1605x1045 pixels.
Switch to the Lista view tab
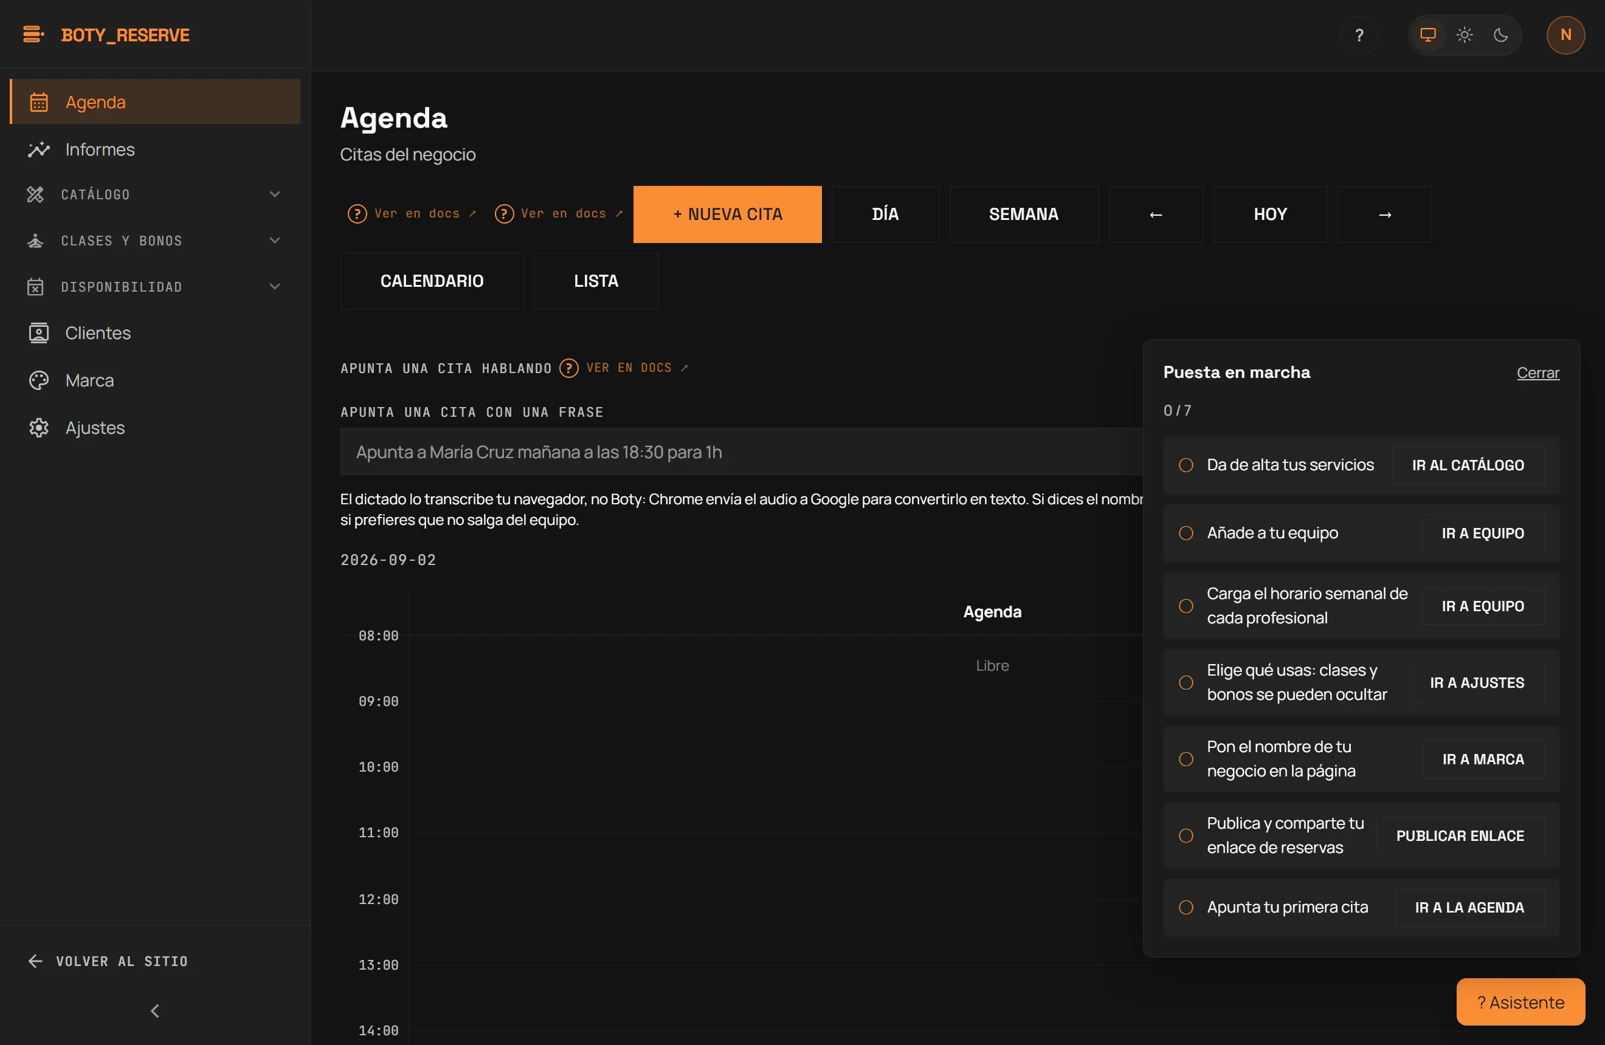(x=596, y=281)
